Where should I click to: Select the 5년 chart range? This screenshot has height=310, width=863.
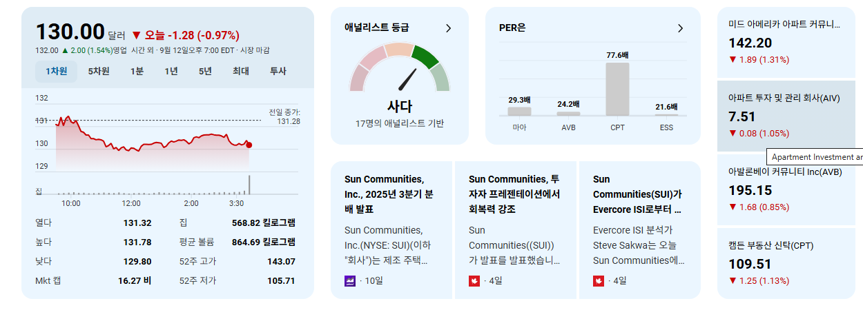[205, 71]
